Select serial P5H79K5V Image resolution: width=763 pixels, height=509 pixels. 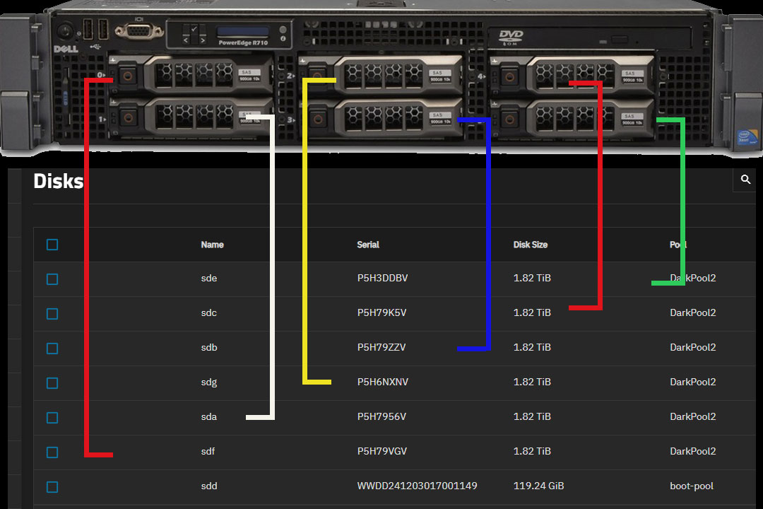point(381,312)
